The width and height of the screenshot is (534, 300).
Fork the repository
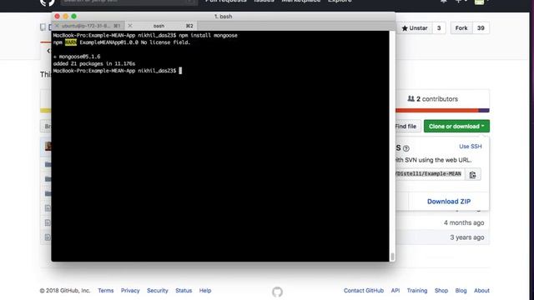coord(461,28)
